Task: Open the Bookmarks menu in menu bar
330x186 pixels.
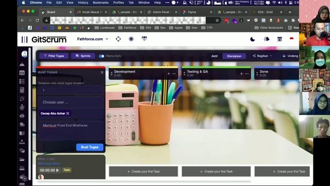Action: (x=101, y=3)
